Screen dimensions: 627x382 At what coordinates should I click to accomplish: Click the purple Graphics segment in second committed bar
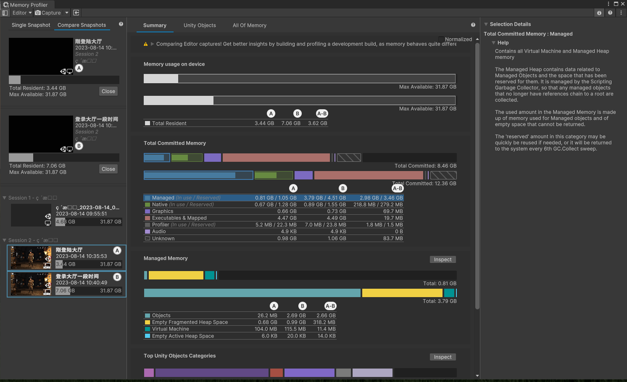point(303,175)
